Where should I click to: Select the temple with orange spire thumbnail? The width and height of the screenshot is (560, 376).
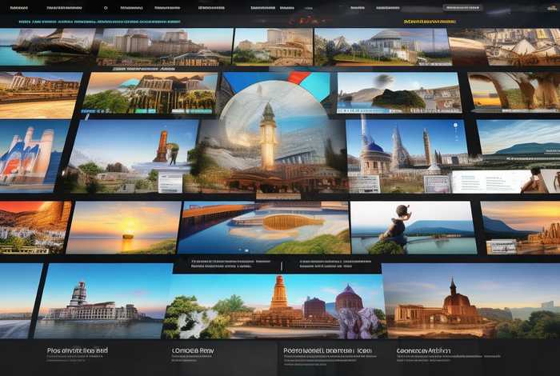click(276, 300)
